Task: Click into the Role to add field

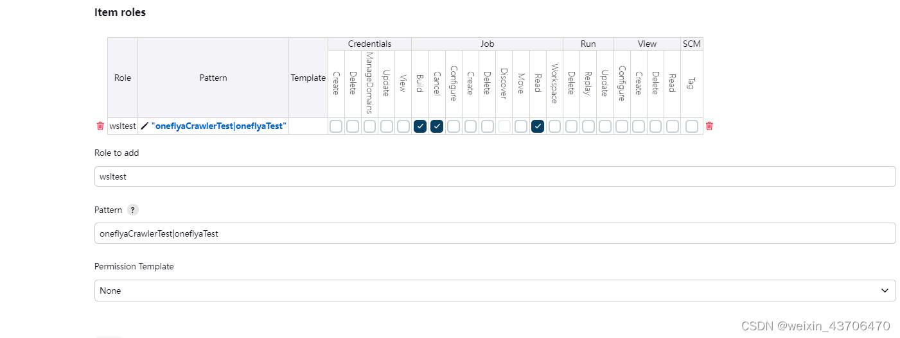Action: (495, 176)
